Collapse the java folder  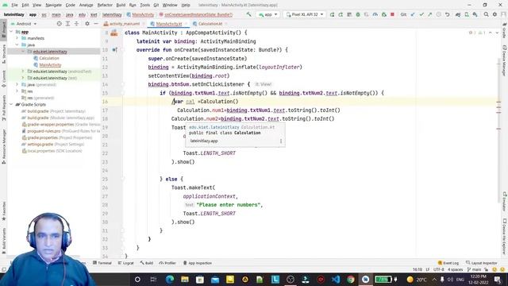tap(17, 44)
